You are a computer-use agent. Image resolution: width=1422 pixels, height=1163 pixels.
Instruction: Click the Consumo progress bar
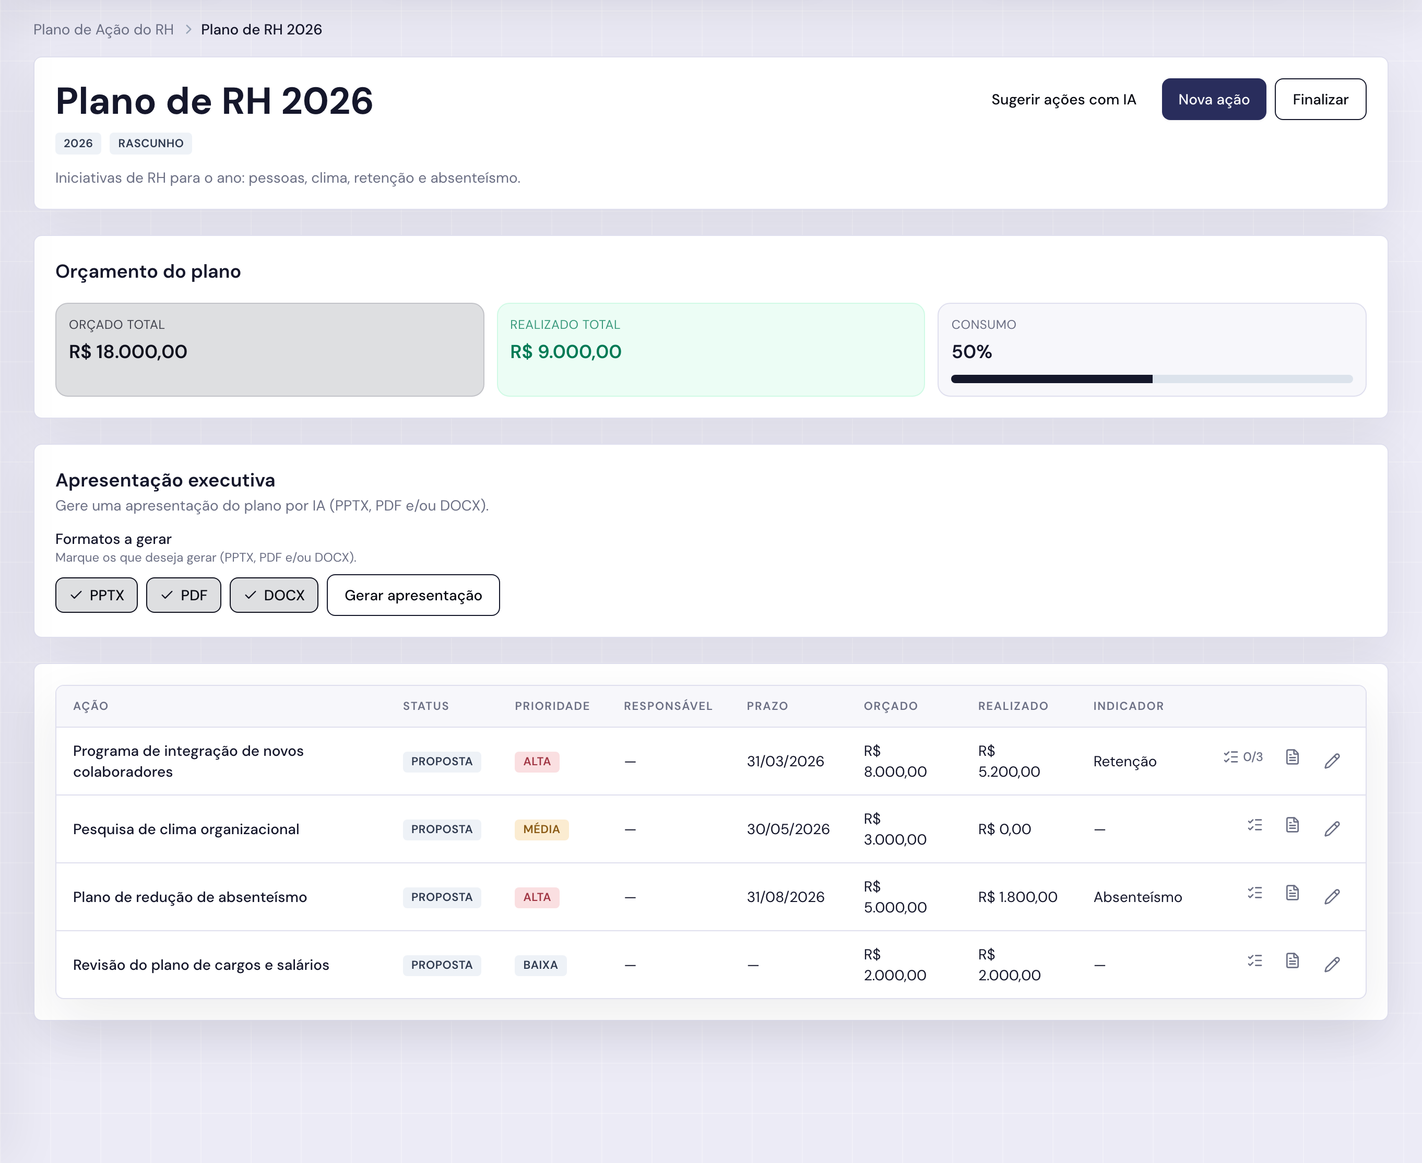click(1152, 379)
